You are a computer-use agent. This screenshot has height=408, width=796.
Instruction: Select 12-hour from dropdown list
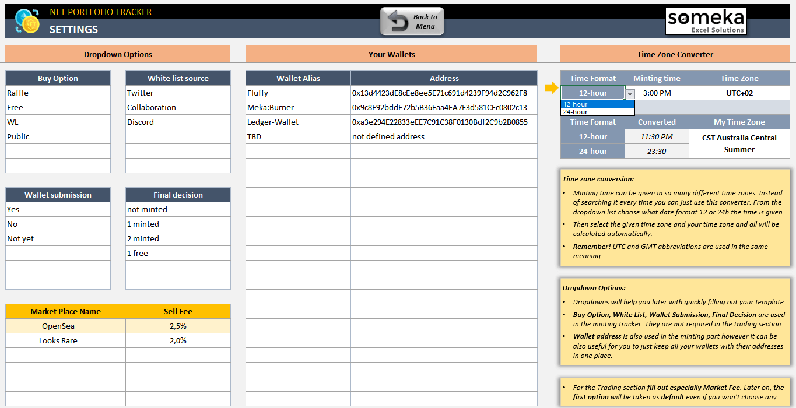(597, 104)
